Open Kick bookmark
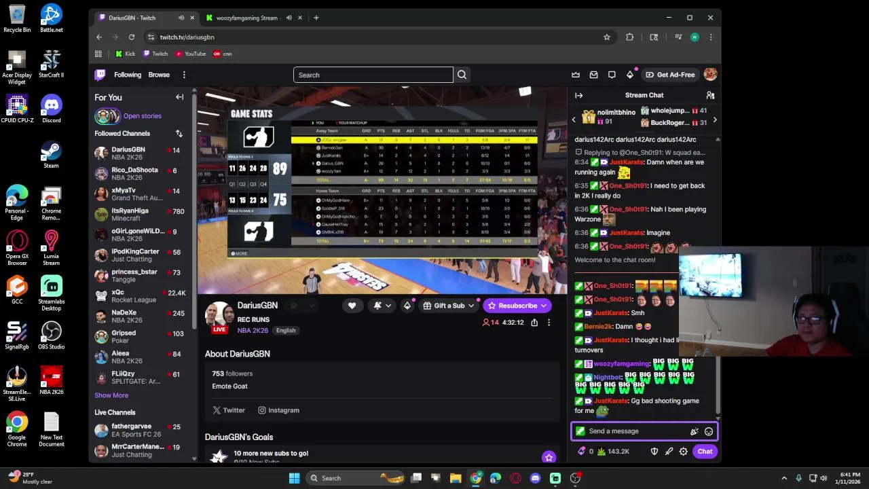Image resolution: width=869 pixels, height=489 pixels. (x=126, y=54)
